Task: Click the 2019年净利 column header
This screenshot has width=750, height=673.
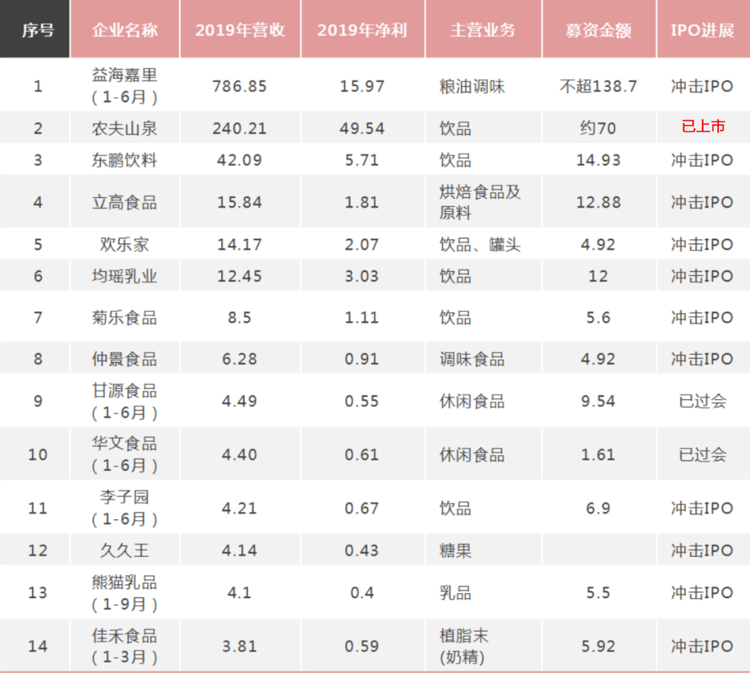Action: pos(362,29)
